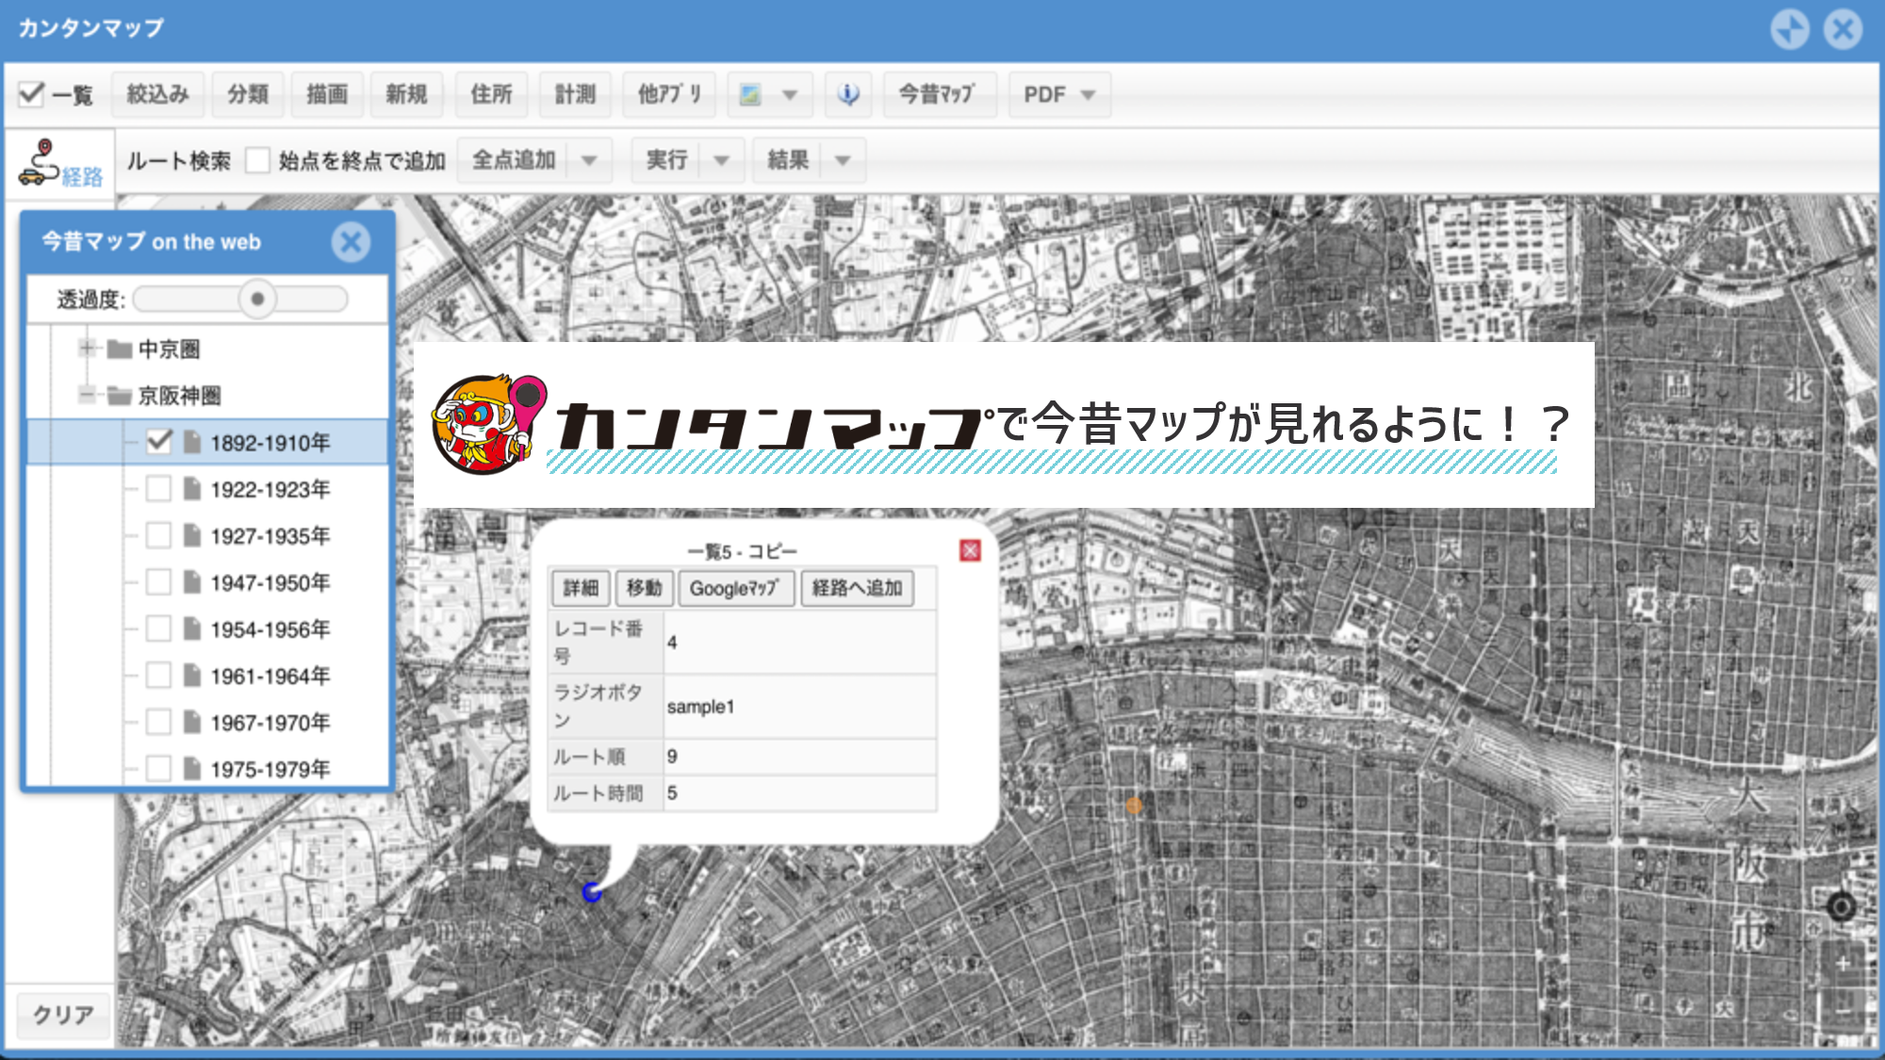Image resolution: width=1885 pixels, height=1060 pixels.
Task: Check the 1954-1956年 map layer
Action: click(x=159, y=628)
